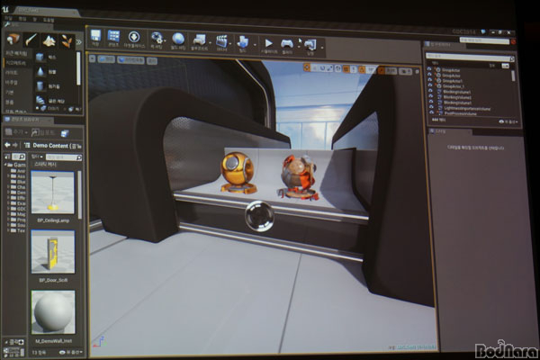Click the Place panel list scrollbar
Viewport: 540px width, 360px height.
click(x=78, y=69)
